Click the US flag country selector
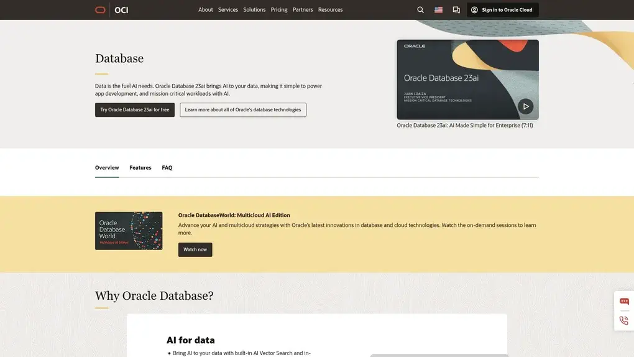This screenshot has width=634, height=357. click(438, 10)
